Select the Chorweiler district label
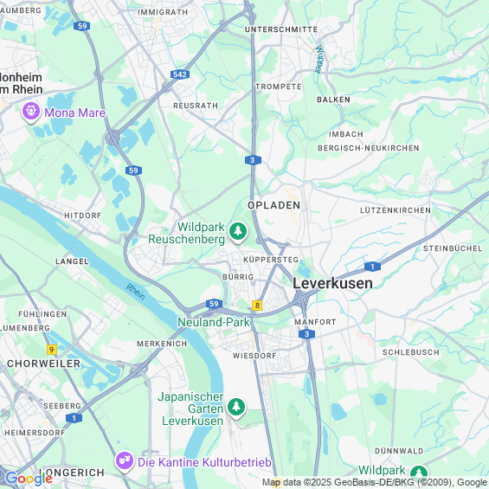 43,364
